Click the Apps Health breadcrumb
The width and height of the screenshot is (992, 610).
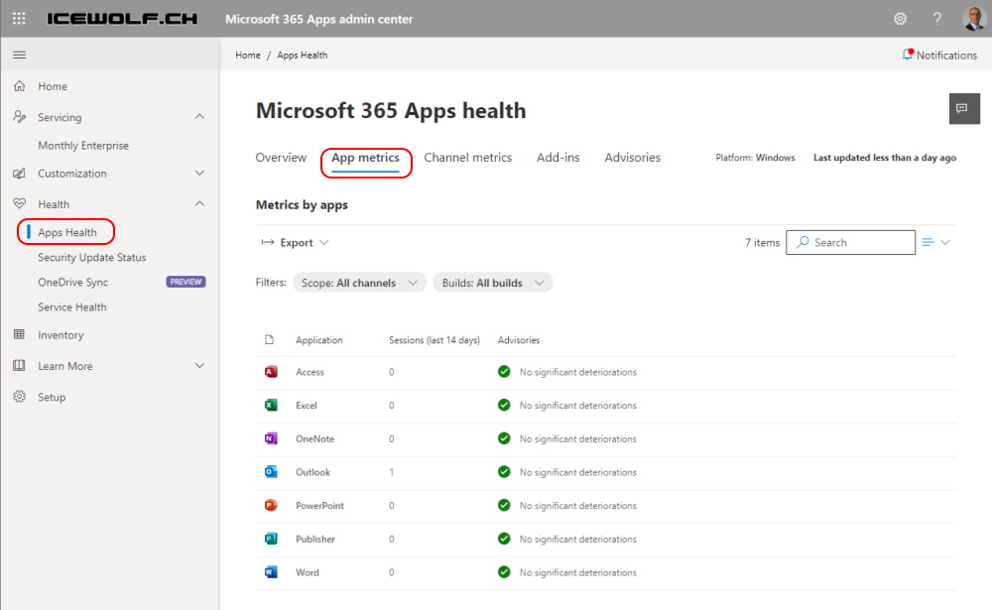(x=303, y=56)
